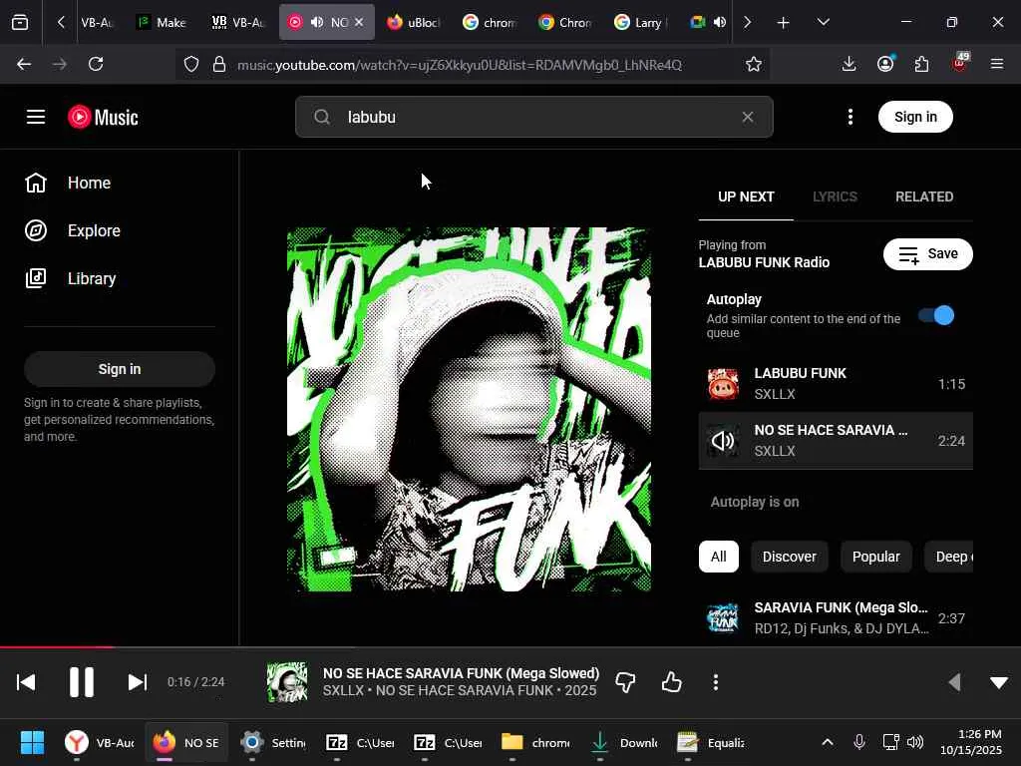Open the browser downloads panel

849,64
